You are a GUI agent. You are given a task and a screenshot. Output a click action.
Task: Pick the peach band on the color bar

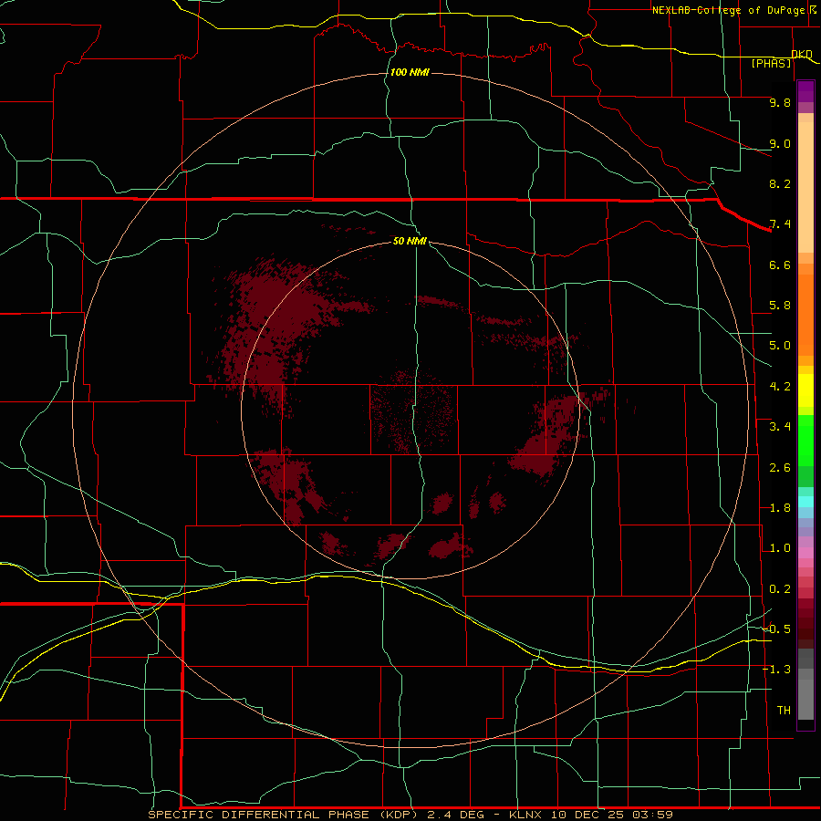pyautogui.click(x=805, y=187)
